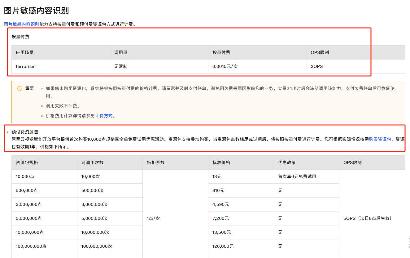Click the orange 重要 warning icon
Viewport: 410px width, 258px height.
pos(20,88)
